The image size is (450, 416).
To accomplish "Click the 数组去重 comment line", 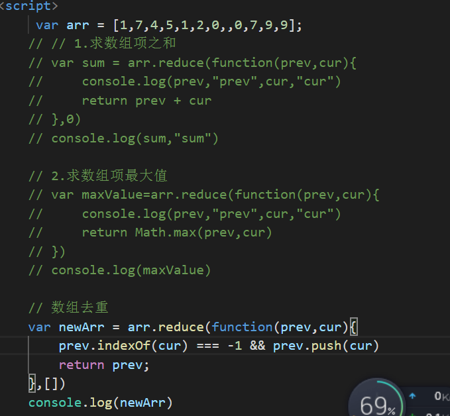I will coord(68,307).
